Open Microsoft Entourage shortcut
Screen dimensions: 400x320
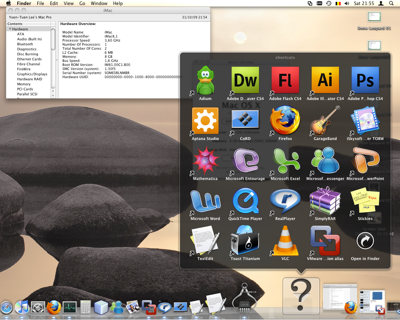tap(245, 160)
